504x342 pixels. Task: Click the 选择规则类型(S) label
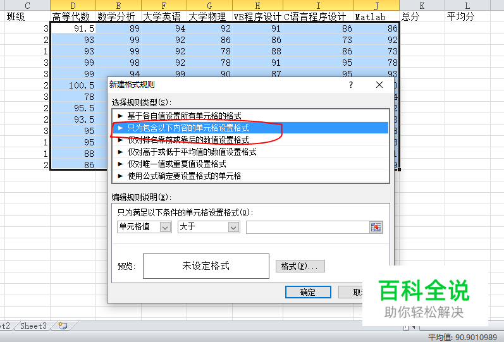142,102
